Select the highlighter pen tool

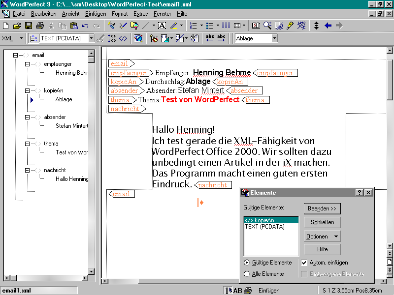(x=174, y=26)
